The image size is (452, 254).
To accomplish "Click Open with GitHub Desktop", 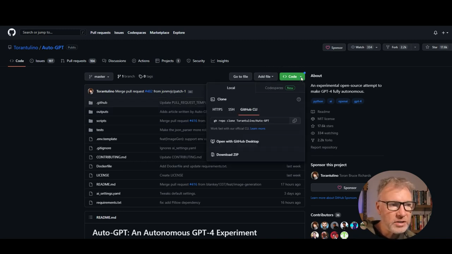I will tap(238, 141).
